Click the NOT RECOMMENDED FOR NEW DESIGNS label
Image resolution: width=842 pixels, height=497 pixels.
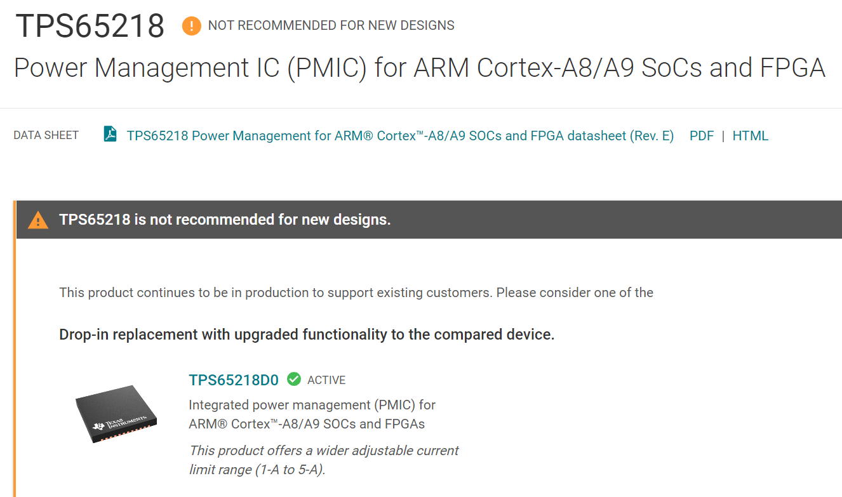(x=331, y=26)
